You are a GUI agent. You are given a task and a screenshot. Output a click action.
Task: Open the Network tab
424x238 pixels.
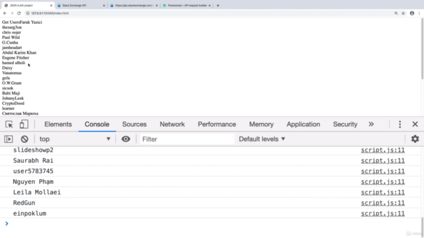(x=172, y=124)
